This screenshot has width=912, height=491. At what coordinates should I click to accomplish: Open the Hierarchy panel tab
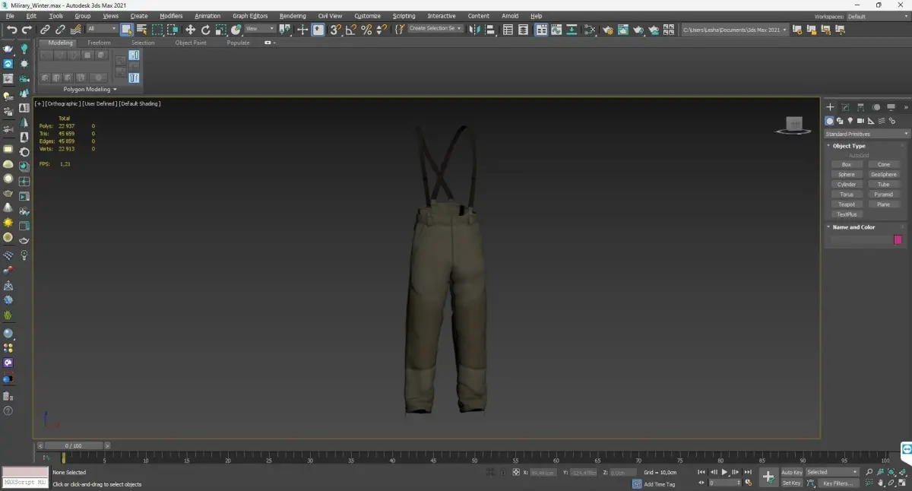pos(860,107)
